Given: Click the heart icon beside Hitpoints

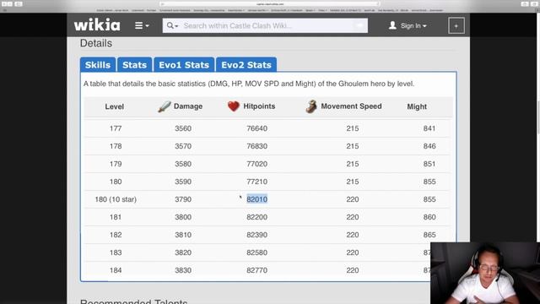Looking at the screenshot, I should (234, 106).
